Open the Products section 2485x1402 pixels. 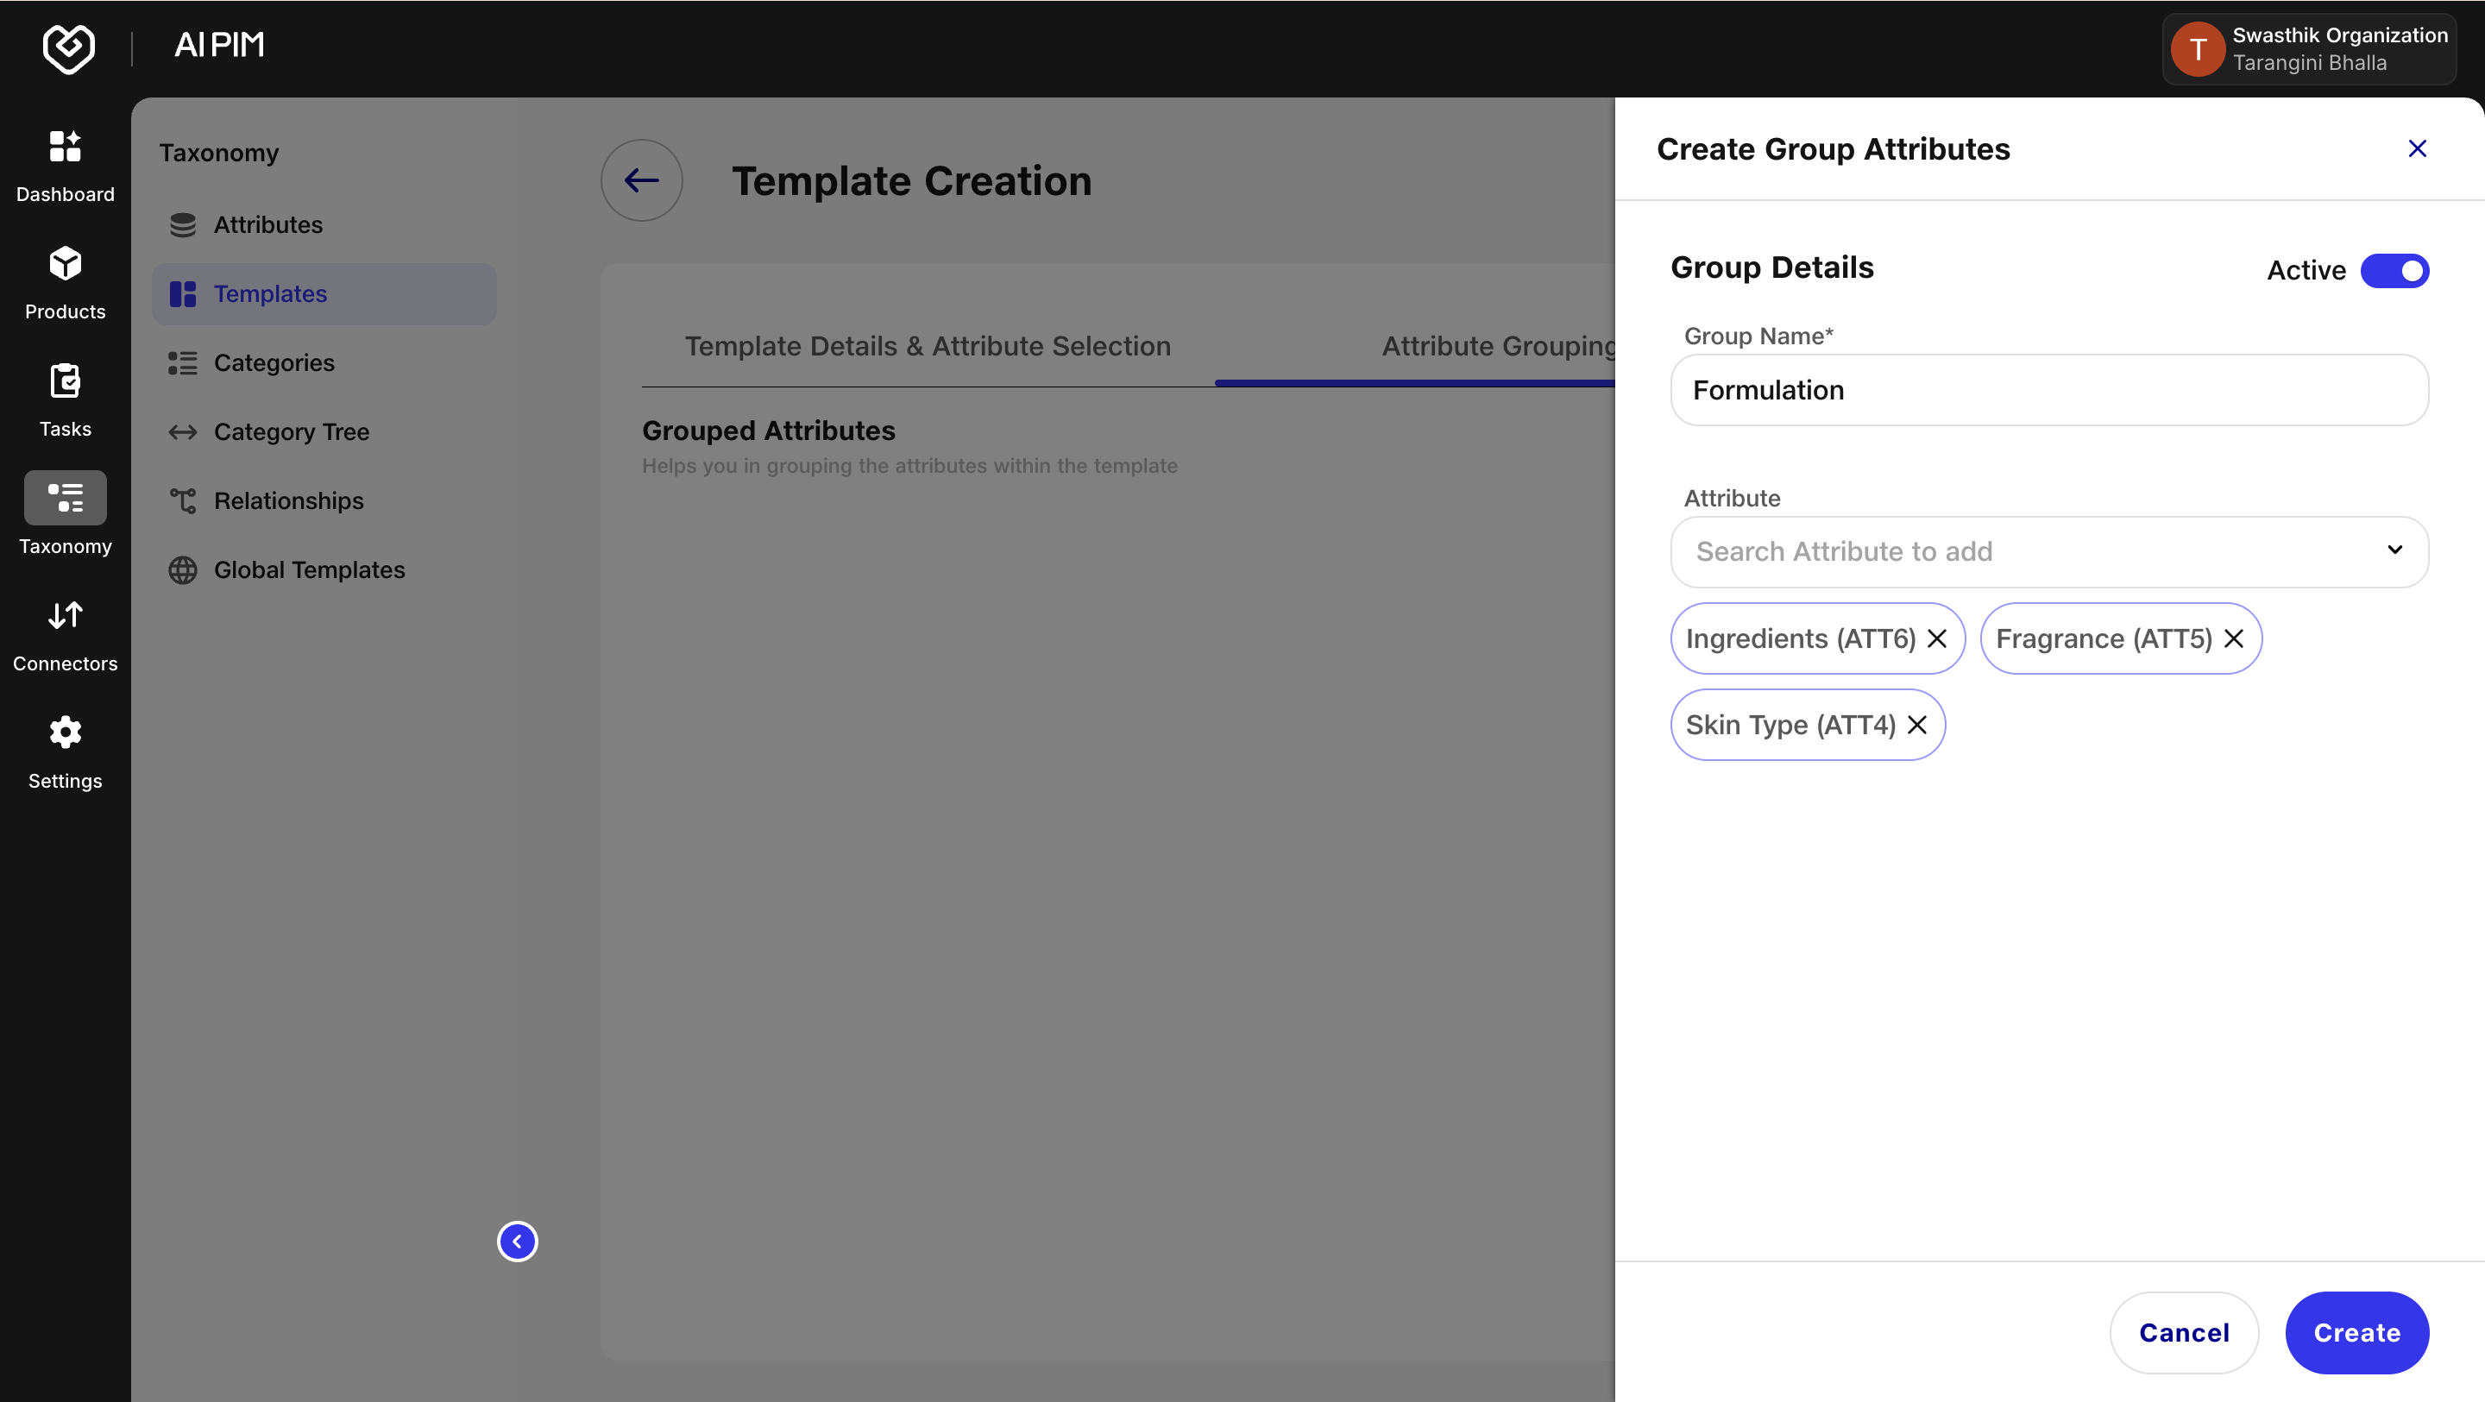[x=65, y=284]
